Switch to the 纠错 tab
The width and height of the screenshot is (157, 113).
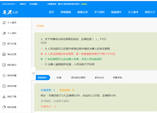tap(59, 78)
